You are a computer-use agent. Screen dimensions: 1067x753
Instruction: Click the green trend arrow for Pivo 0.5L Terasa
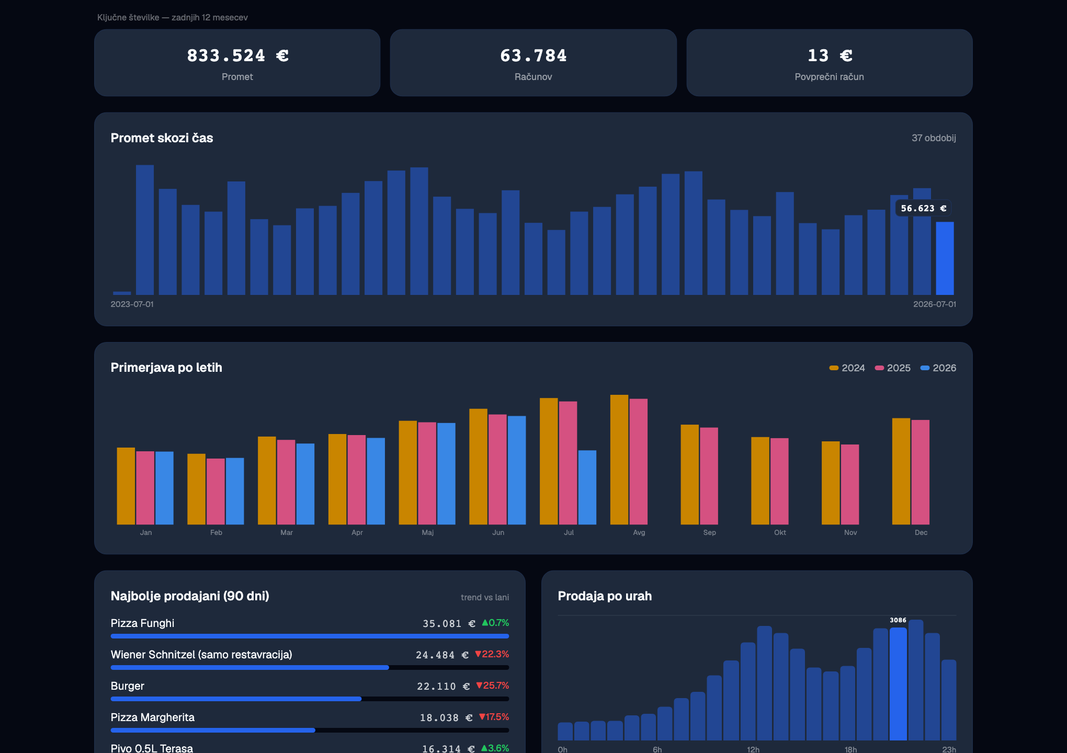point(484,748)
